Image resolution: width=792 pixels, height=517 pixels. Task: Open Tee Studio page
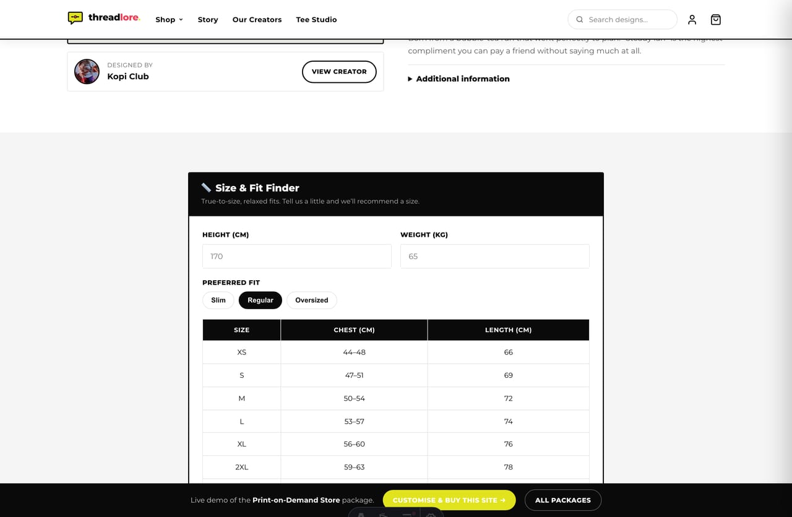tap(316, 20)
